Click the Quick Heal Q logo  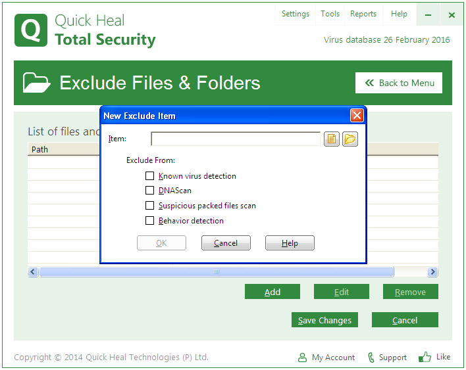tap(31, 30)
